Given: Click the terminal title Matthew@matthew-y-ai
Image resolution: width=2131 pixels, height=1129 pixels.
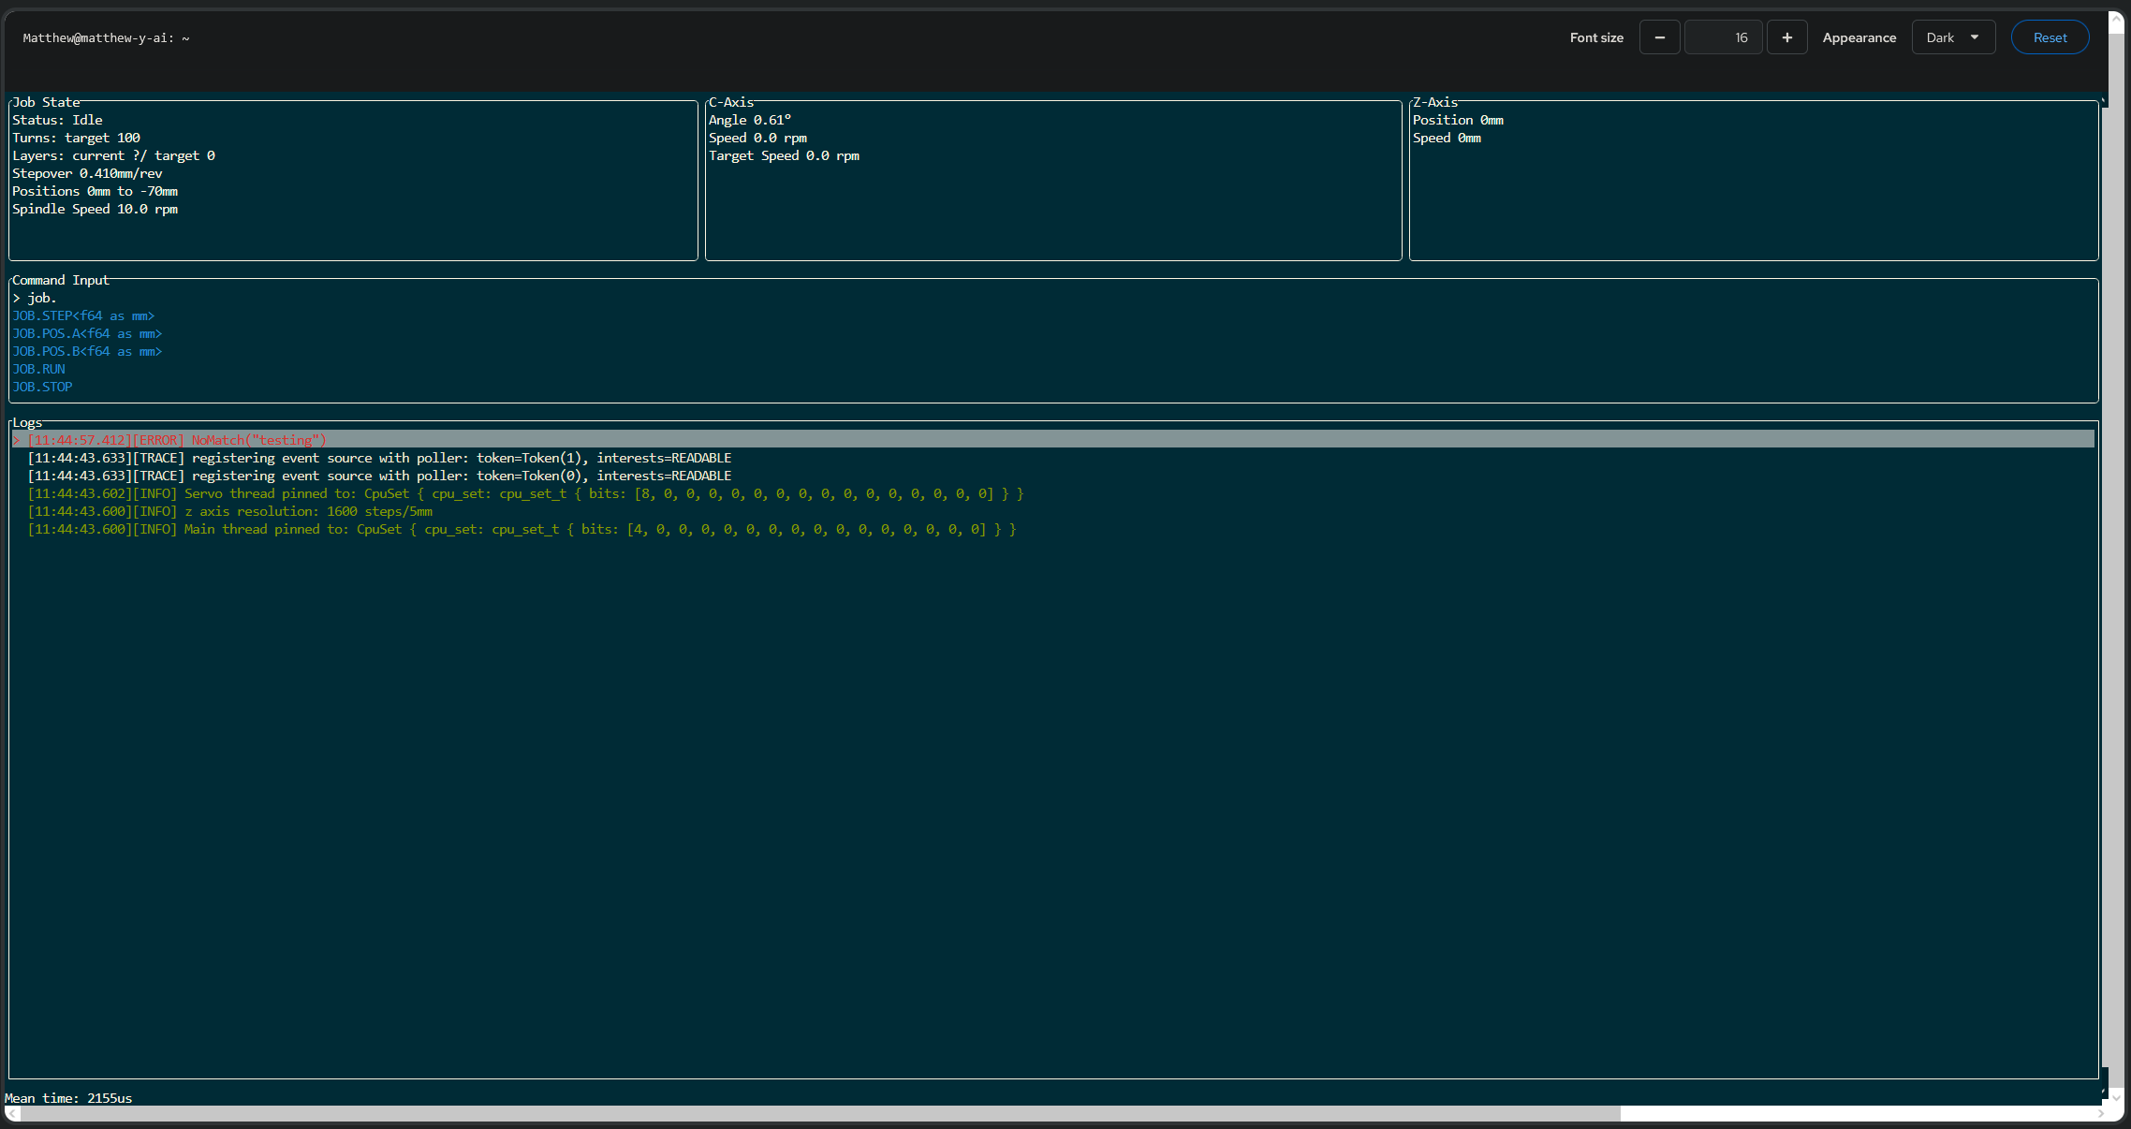Looking at the screenshot, I should (x=106, y=38).
